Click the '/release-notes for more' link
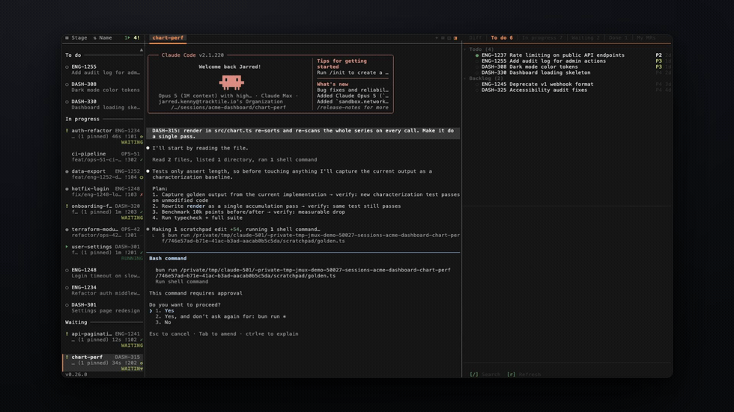Image resolution: width=734 pixels, height=412 pixels. (353, 108)
